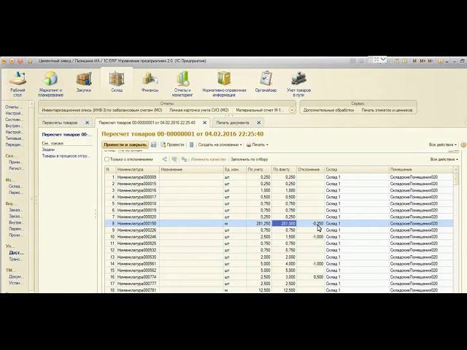
Task: Click the Отклонение column header
Action: [311, 169]
